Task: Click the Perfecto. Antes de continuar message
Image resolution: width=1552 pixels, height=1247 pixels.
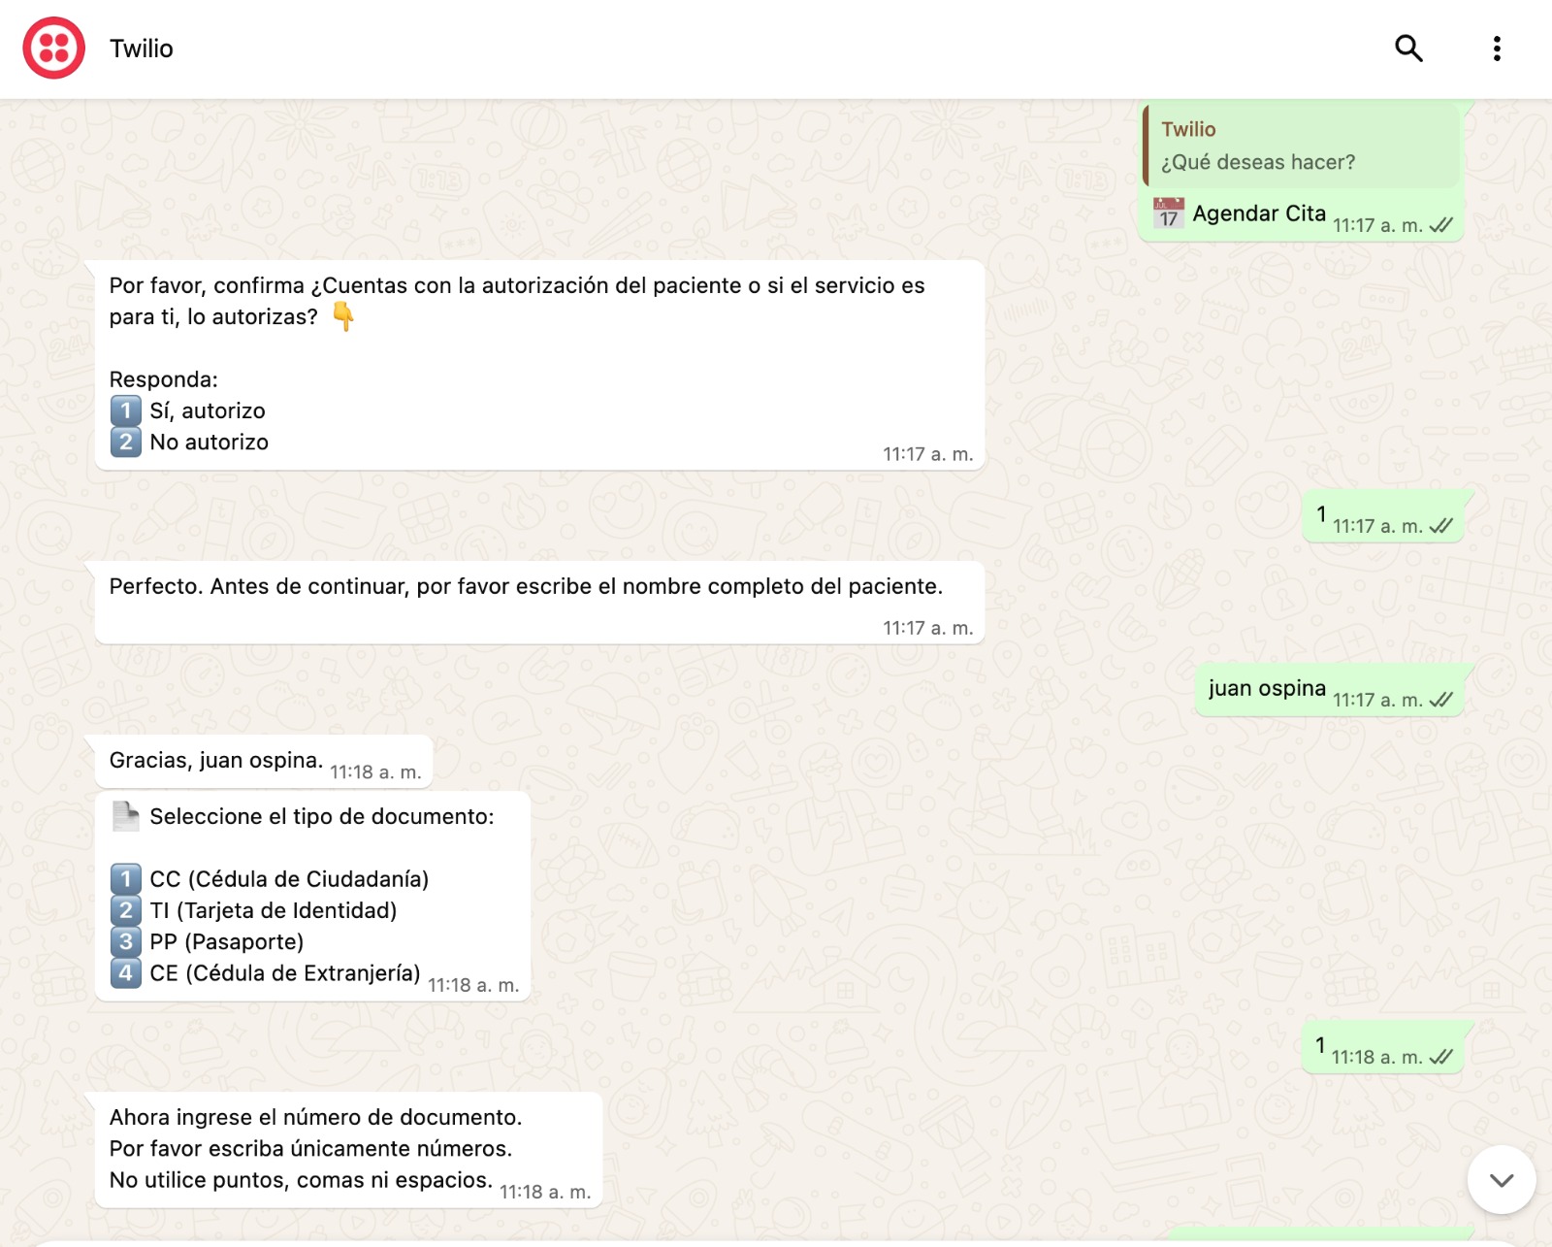Action: tap(539, 603)
